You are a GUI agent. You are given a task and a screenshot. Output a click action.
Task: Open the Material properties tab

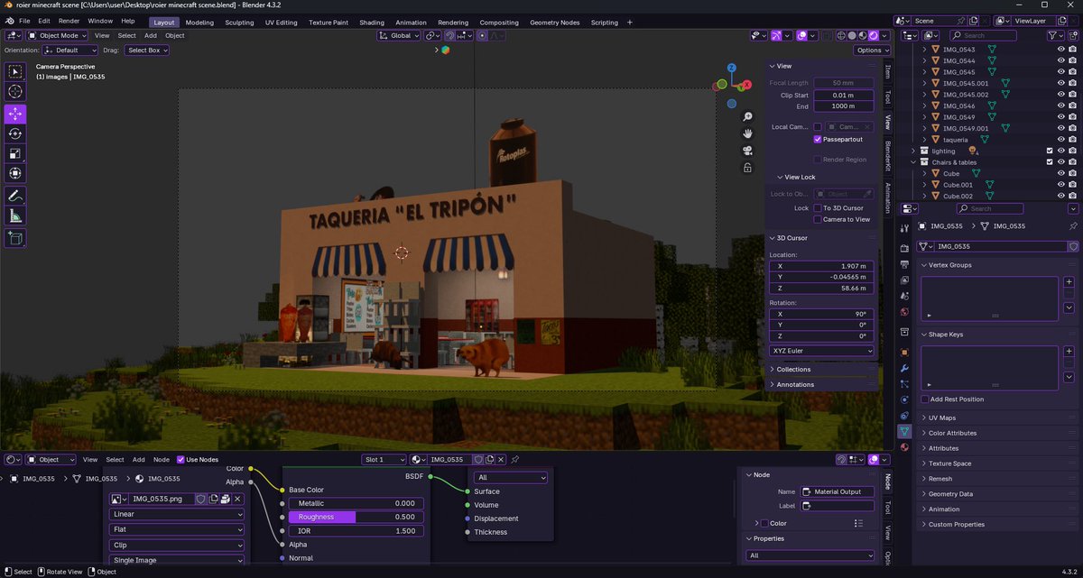point(904,447)
